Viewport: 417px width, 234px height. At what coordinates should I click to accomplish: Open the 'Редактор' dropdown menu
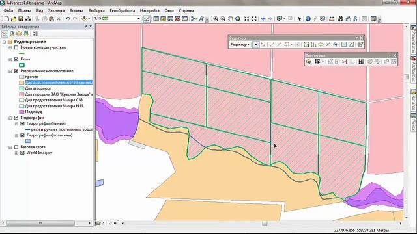point(240,45)
